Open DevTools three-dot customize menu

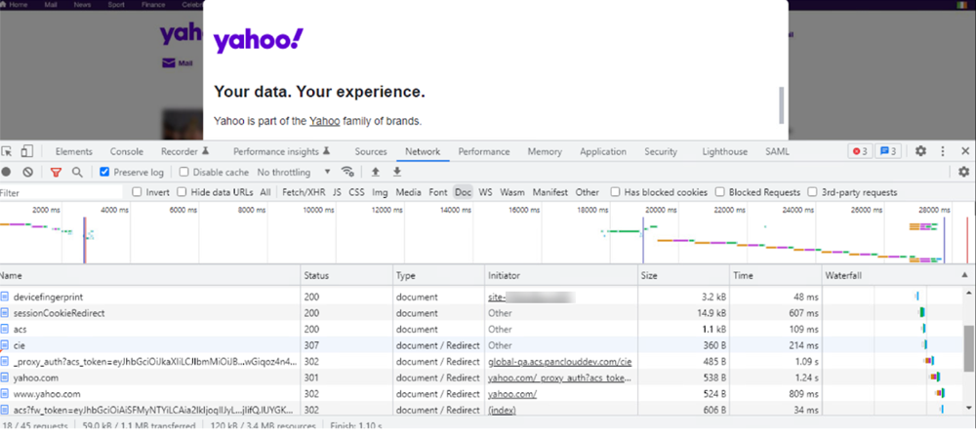tap(942, 152)
